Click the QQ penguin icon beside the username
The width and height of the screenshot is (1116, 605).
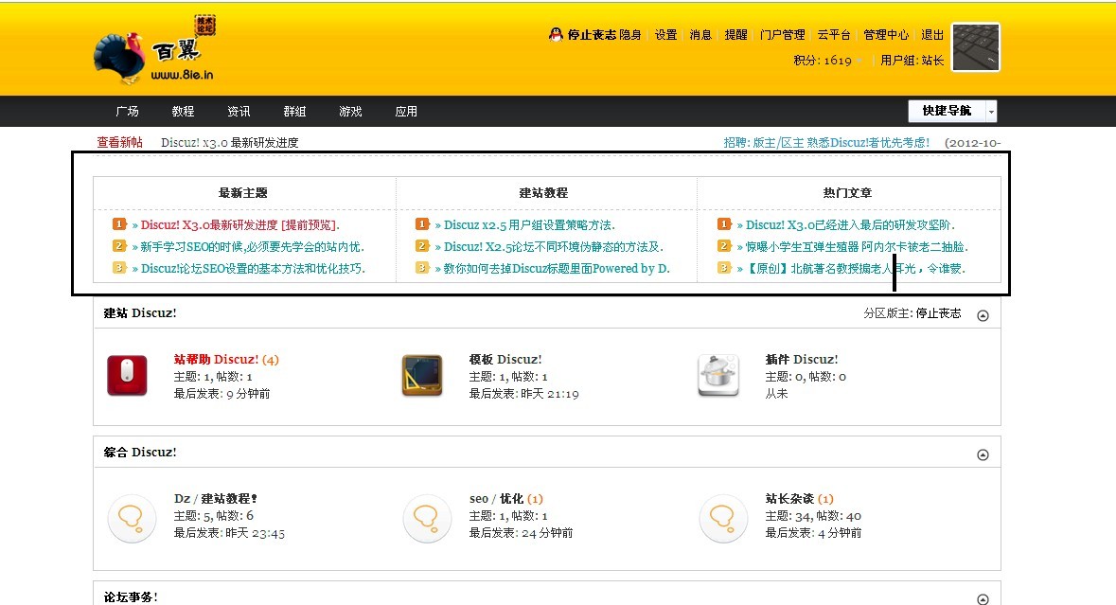(x=556, y=34)
